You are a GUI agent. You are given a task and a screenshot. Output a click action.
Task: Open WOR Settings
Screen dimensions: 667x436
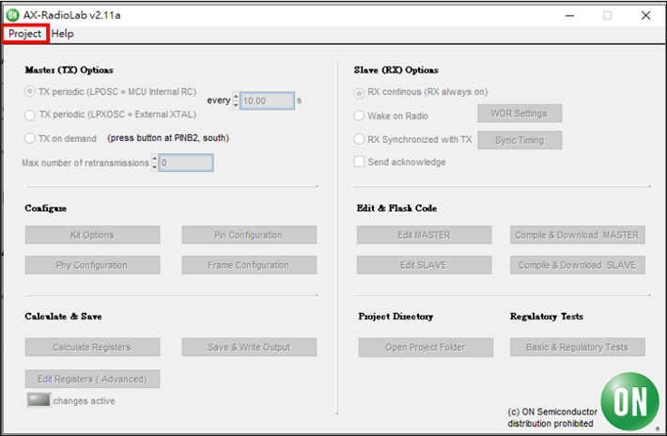coord(520,114)
